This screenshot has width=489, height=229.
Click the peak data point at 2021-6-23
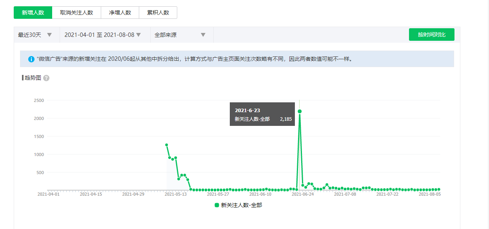pos(300,111)
